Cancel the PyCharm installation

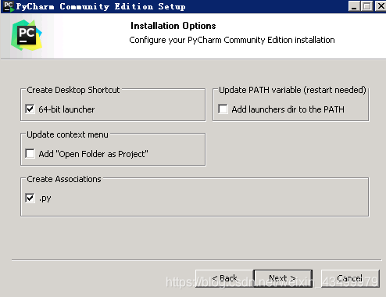pyautogui.click(x=350, y=278)
